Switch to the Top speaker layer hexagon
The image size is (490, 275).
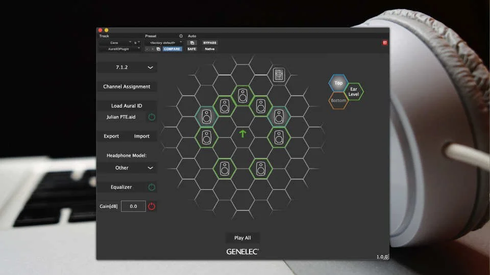pos(338,83)
